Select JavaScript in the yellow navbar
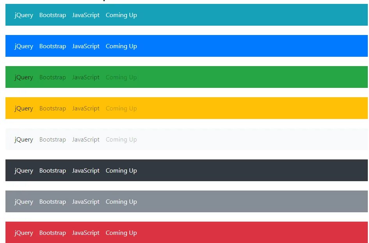The height and width of the screenshot is (243, 369). click(x=86, y=109)
